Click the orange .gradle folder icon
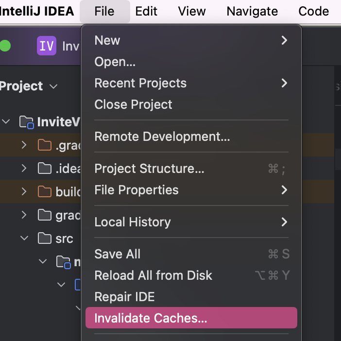341x341 pixels. pyautogui.click(x=45, y=145)
